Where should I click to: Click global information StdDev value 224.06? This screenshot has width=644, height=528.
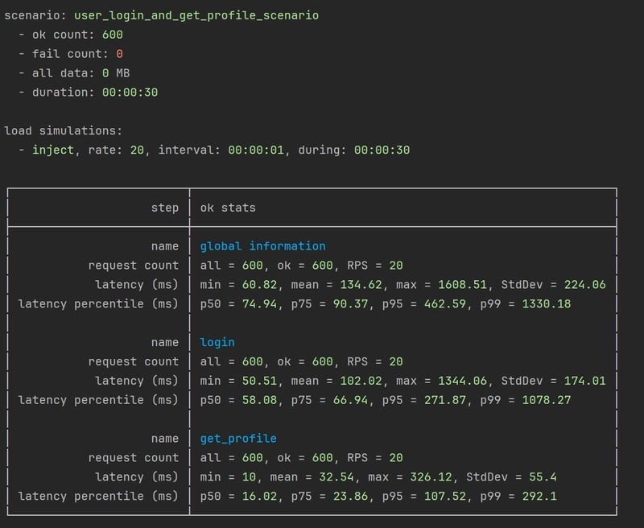(x=585, y=285)
